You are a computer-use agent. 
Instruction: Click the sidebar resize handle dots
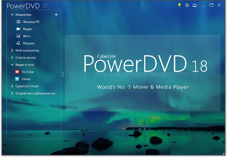[x=63, y=74]
